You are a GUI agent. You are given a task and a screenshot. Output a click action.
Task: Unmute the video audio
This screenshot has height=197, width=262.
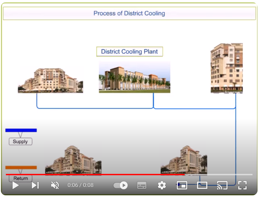pos(55,186)
